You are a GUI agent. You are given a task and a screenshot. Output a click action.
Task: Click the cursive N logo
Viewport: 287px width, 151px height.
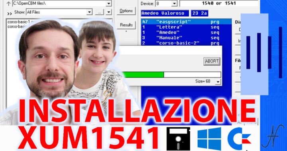point(273,136)
